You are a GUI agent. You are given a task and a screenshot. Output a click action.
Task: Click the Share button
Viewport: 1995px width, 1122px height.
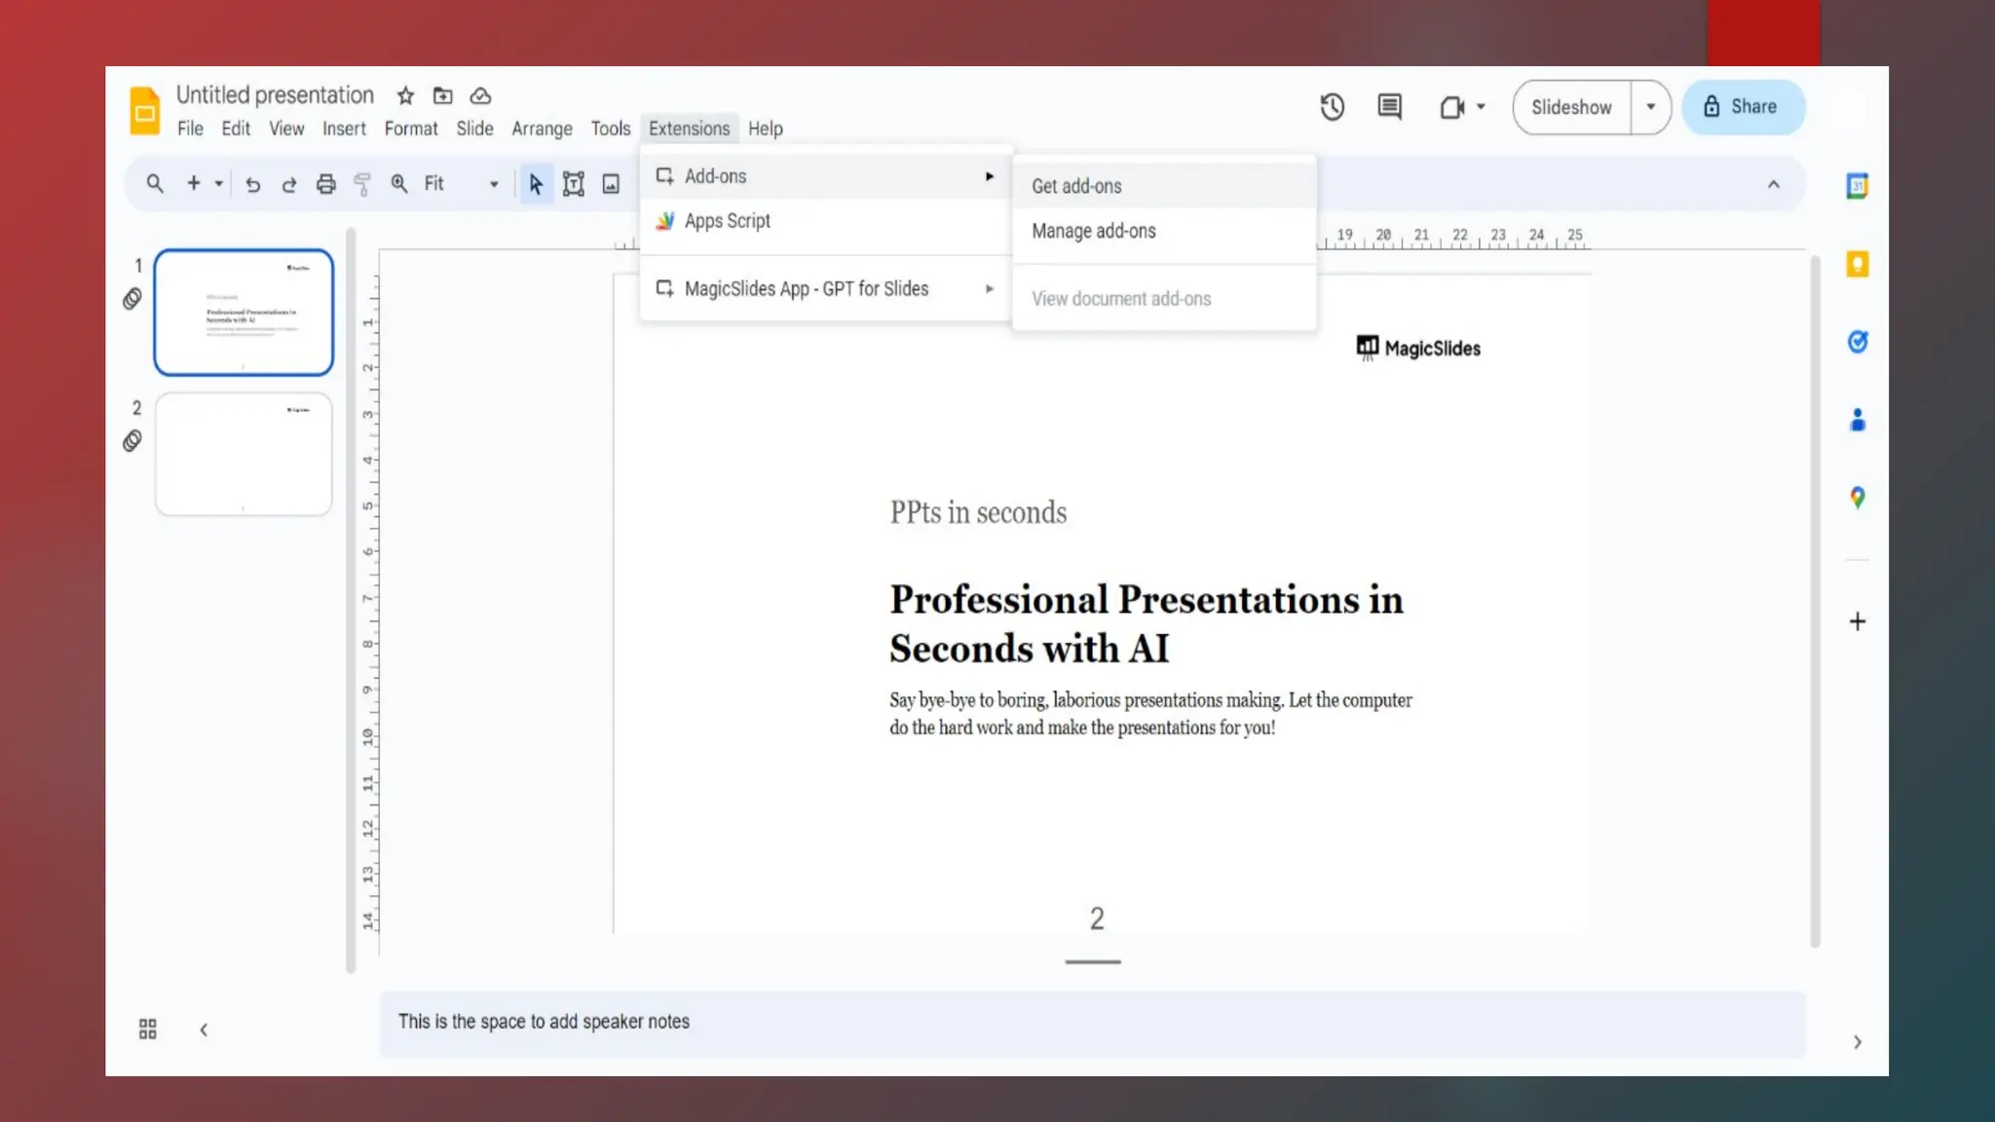[1742, 107]
